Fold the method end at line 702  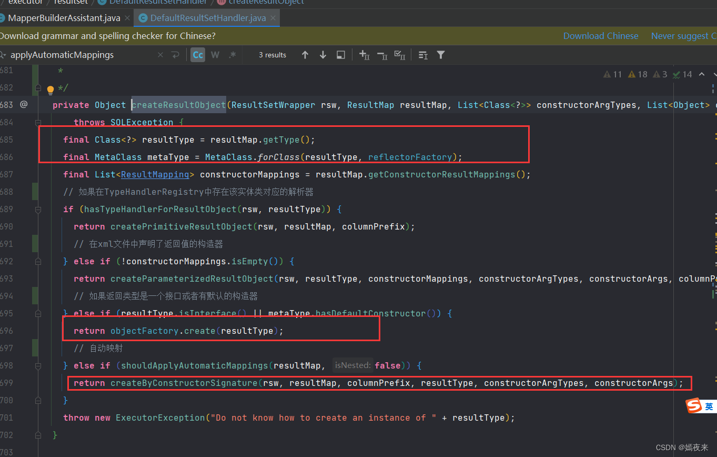[x=38, y=435]
